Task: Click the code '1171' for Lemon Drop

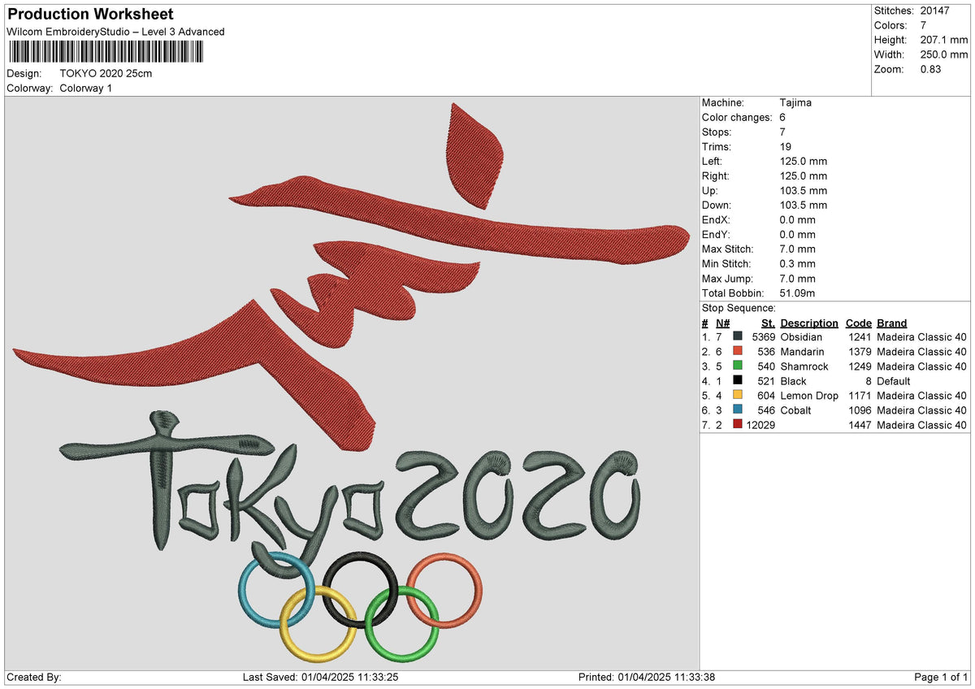Action: [860, 396]
